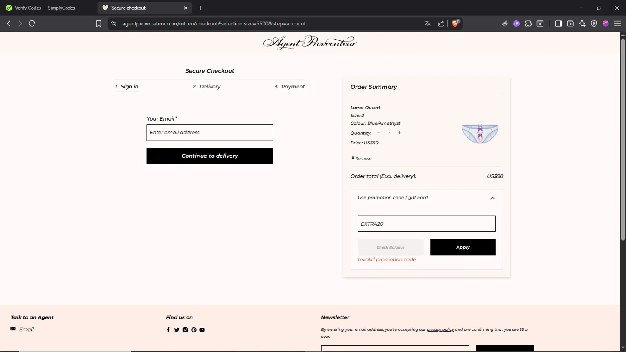Viewport: 626px width, 352px height.
Task: Toggle browser sidebar panel
Action: (558, 24)
